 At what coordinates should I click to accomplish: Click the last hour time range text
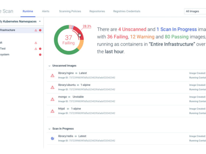[x=114, y=52]
